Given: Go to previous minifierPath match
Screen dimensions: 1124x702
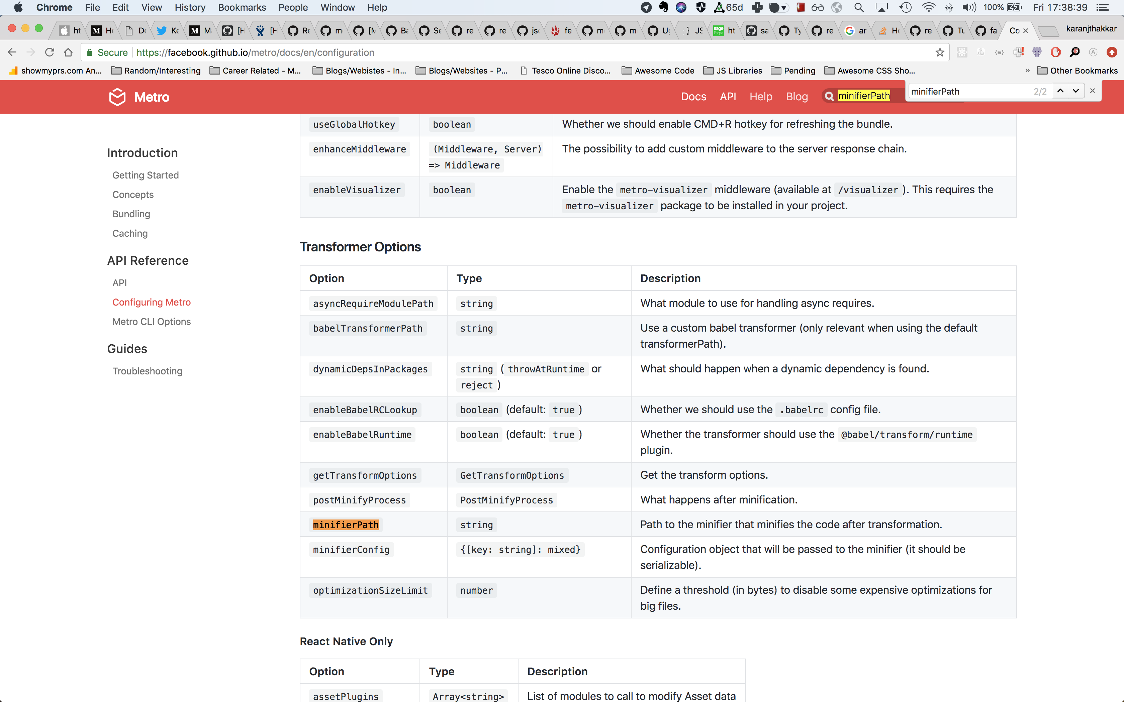Looking at the screenshot, I should (1060, 91).
